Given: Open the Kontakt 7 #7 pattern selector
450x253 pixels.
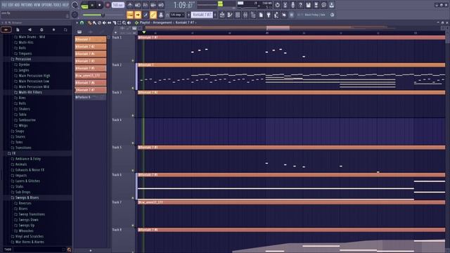Looking at the screenshot, I should (x=202, y=15).
